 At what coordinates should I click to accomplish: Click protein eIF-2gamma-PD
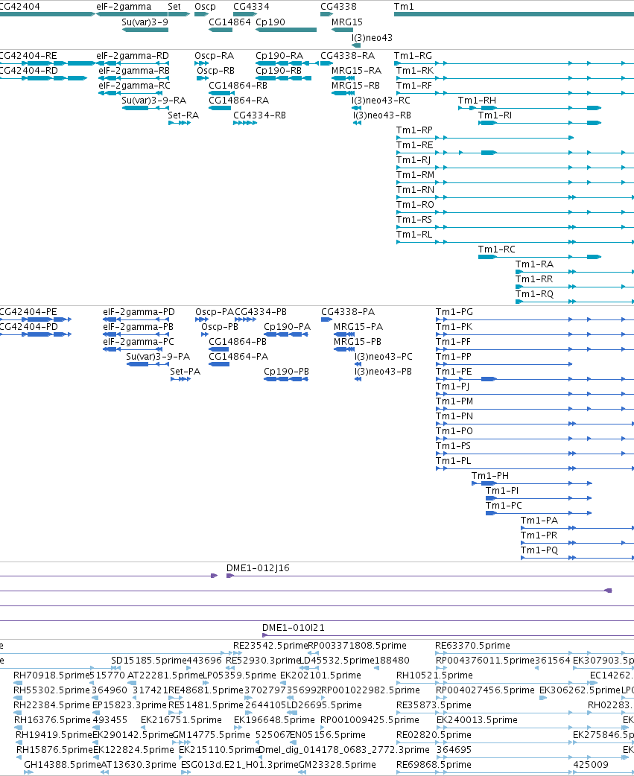pos(139,312)
